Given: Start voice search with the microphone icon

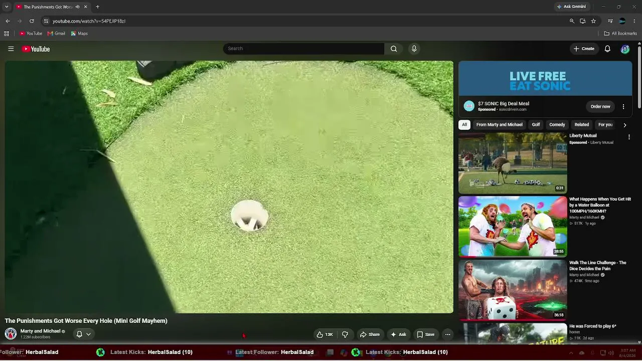Looking at the screenshot, I should pyautogui.click(x=414, y=49).
